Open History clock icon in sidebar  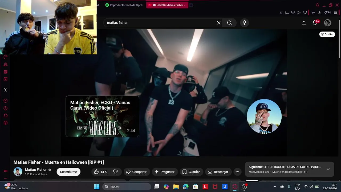pyautogui.click(x=5, y=108)
